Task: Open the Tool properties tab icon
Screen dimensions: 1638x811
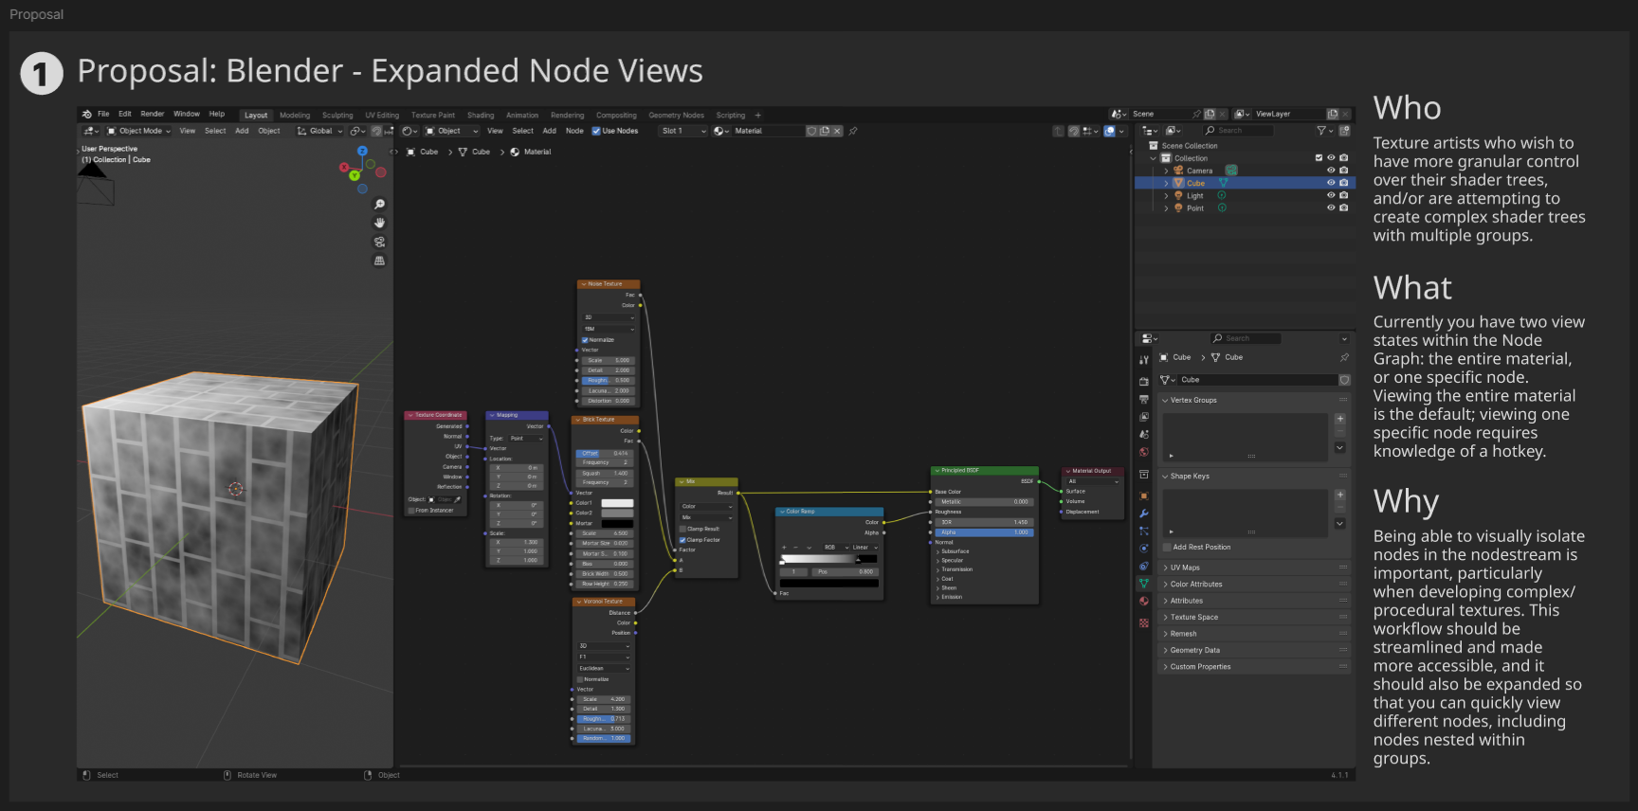Action: (1144, 360)
